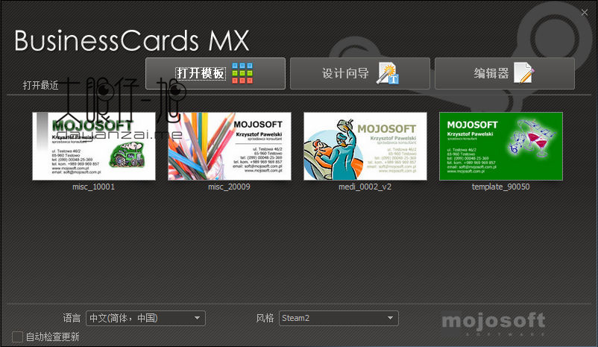This screenshot has width=598, height=347.
Task: Click the misc_10001 file name label
Action: click(94, 187)
